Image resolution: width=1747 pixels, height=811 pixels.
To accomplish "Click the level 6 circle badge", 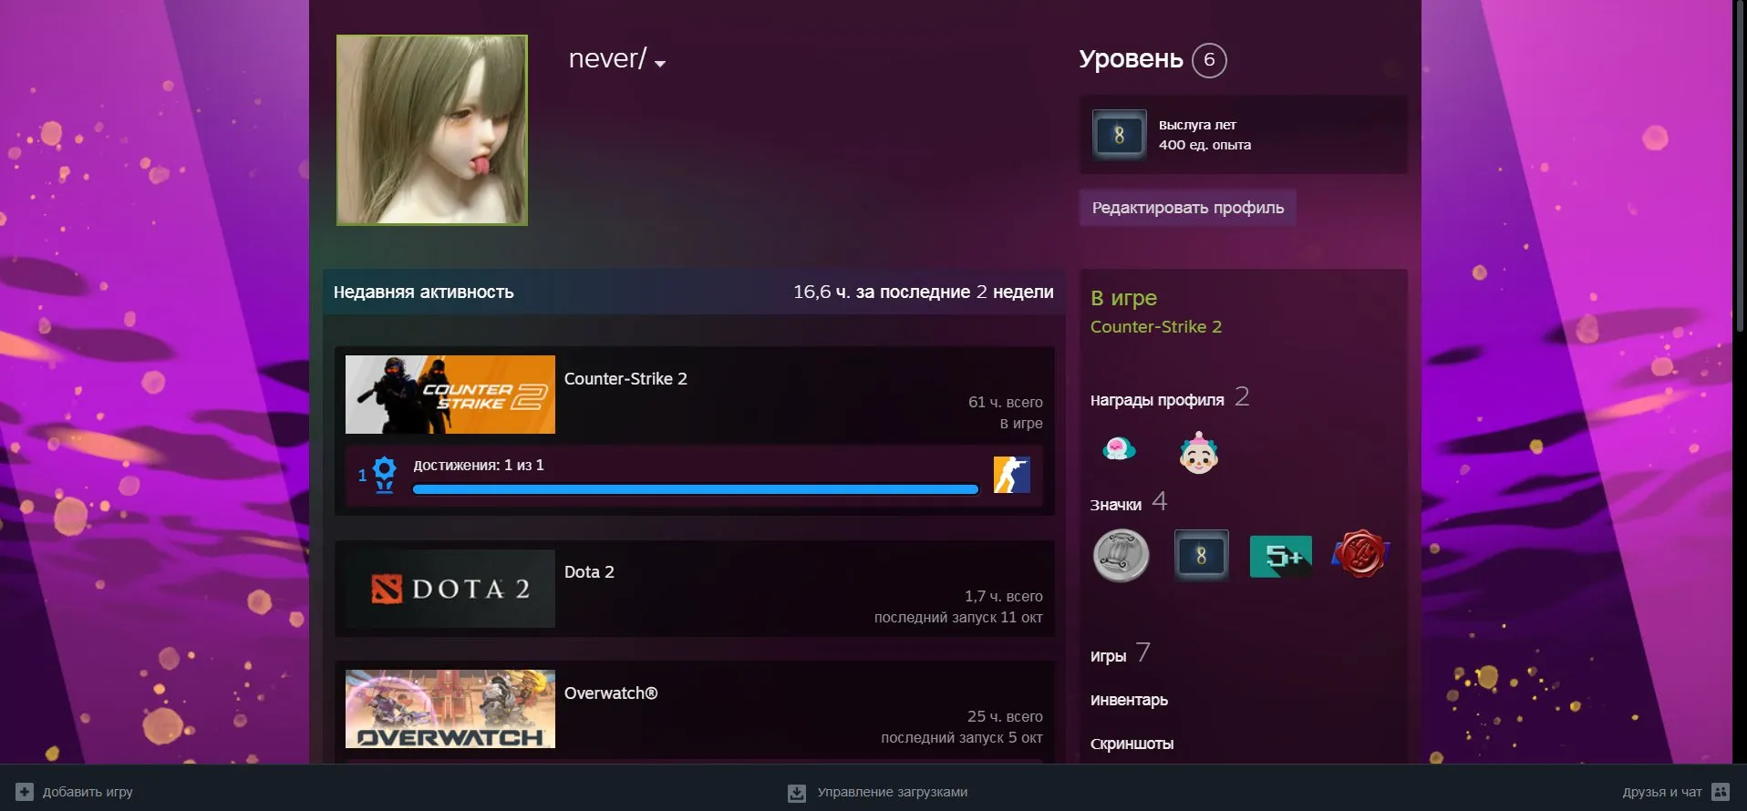I will tap(1209, 60).
